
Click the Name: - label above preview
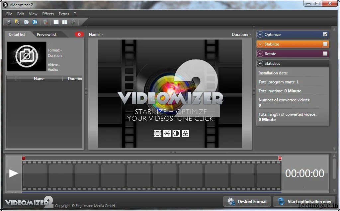[x=96, y=34]
